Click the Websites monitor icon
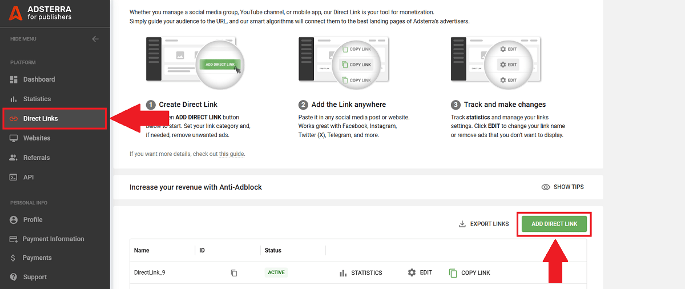The image size is (685, 289). click(14, 138)
